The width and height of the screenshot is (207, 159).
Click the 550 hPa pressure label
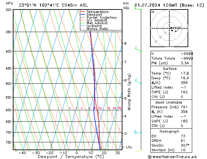click(x=9, y=97)
